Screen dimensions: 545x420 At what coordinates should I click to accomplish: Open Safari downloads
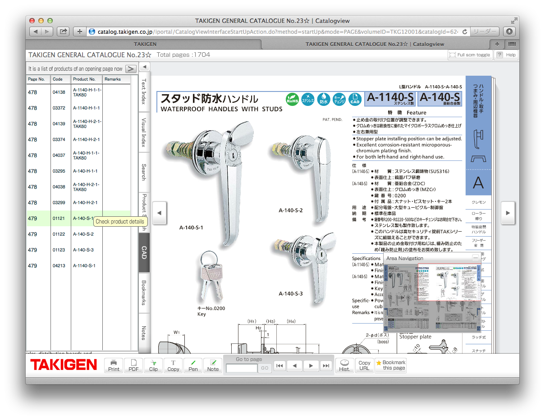click(x=509, y=32)
